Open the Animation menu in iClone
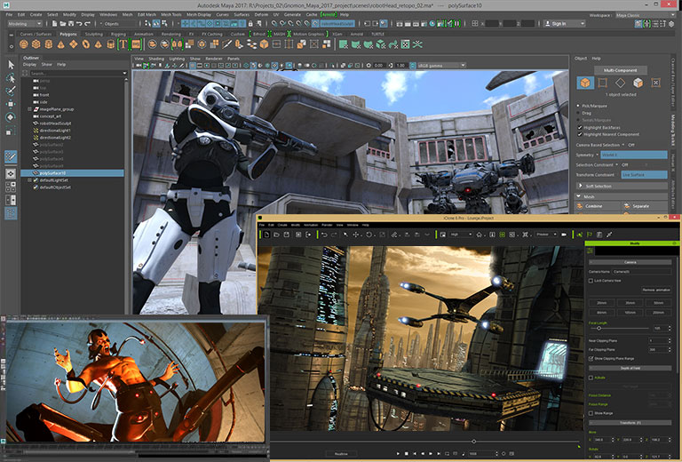 tap(311, 225)
